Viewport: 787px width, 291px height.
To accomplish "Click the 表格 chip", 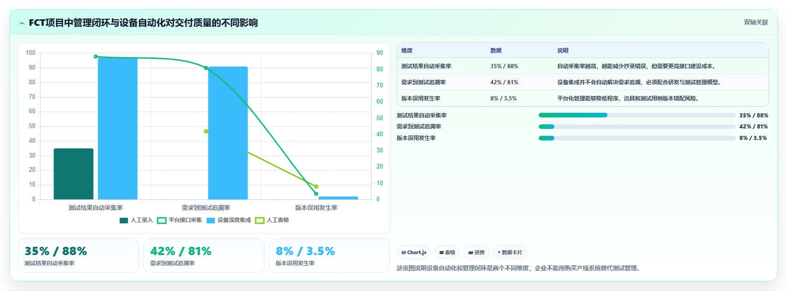I will (447, 252).
